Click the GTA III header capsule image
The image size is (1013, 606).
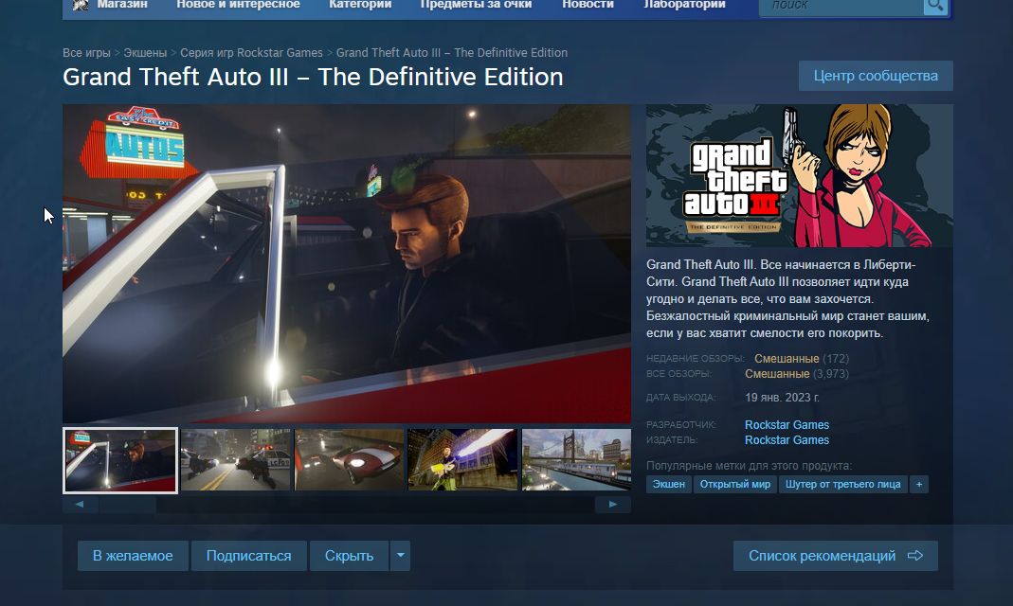(x=799, y=175)
